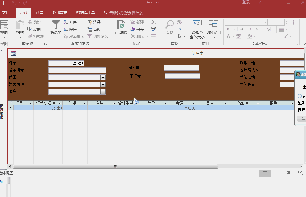This screenshot has width=306, height=197.
Task: Open the text highlight color dropdown
Action: click(x=244, y=36)
